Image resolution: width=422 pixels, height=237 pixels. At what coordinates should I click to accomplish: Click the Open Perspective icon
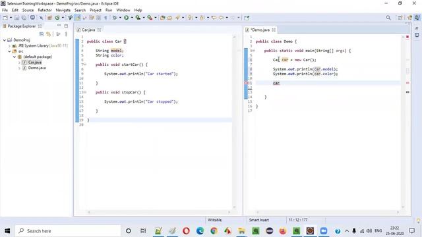tap(400, 18)
